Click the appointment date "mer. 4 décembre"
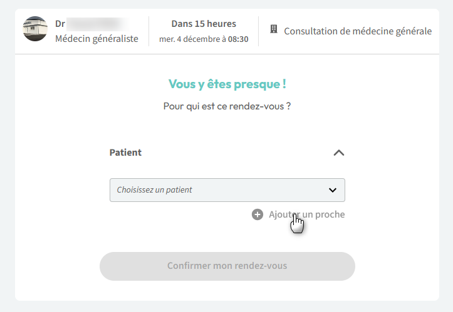 [189, 39]
